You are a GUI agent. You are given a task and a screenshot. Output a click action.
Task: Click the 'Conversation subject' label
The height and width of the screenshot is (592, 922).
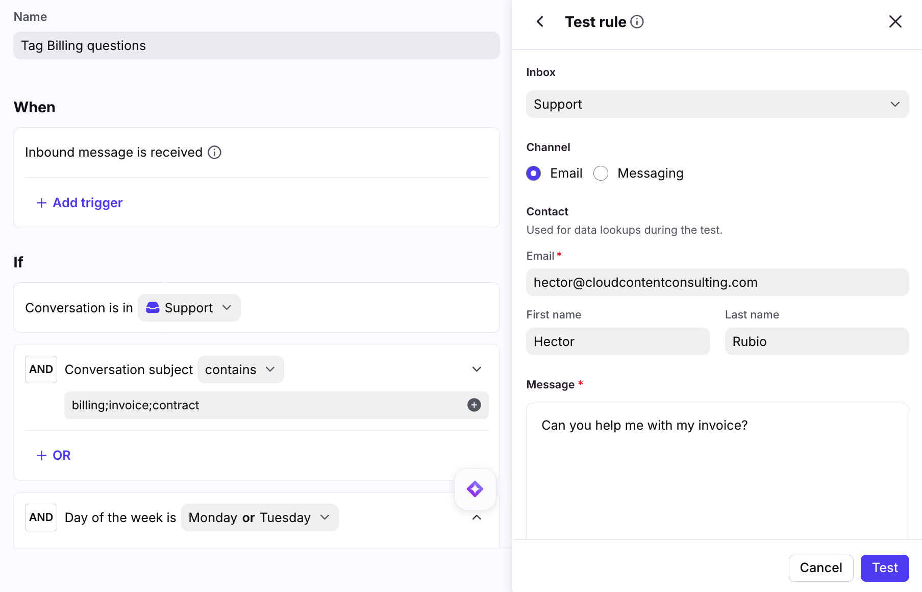(x=129, y=369)
